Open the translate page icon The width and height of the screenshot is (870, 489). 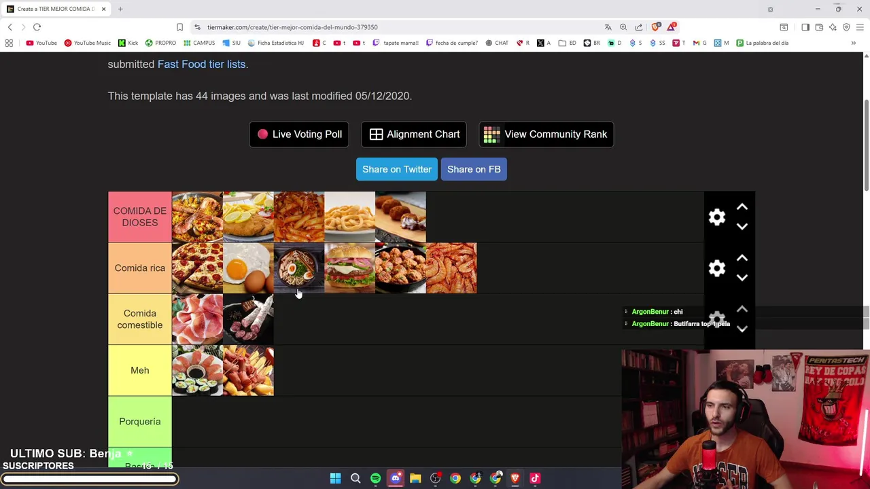[608, 27]
